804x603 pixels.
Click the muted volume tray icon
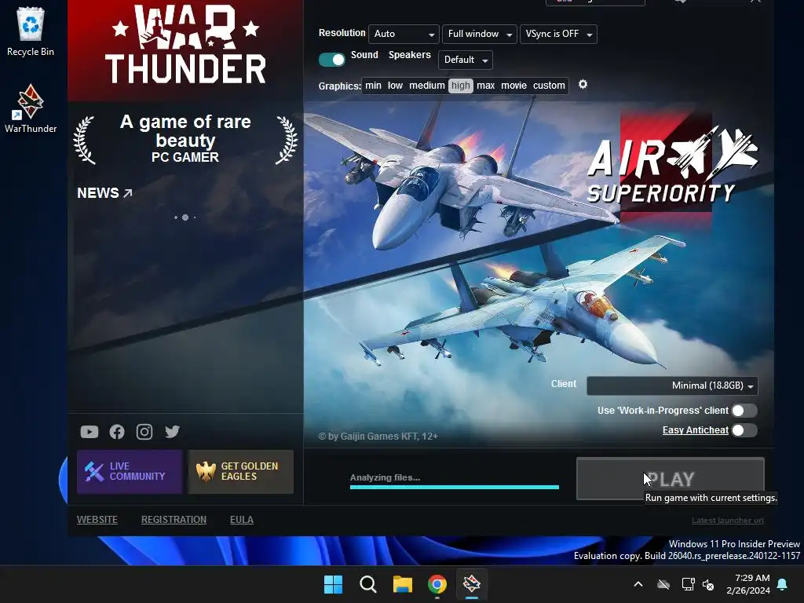click(709, 584)
